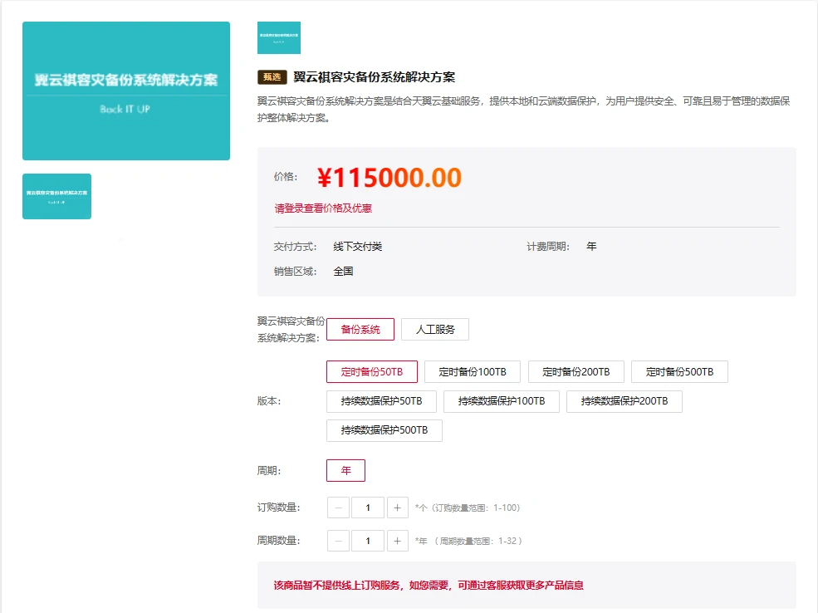Image resolution: width=818 pixels, height=613 pixels.
Task: Select the small product thumbnail on the left
Action: pyautogui.click(x=56, y=196)
